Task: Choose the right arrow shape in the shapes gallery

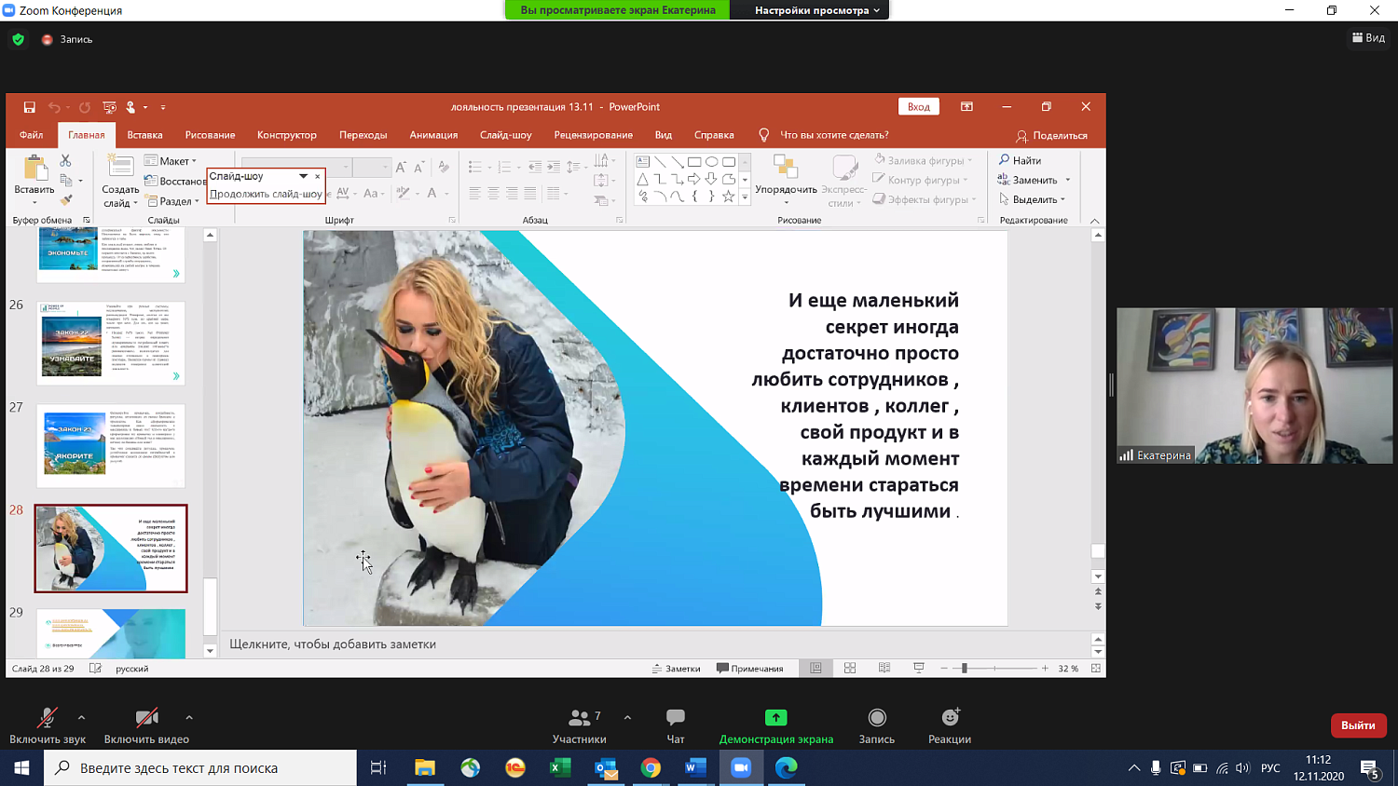Action: point(694,179)
